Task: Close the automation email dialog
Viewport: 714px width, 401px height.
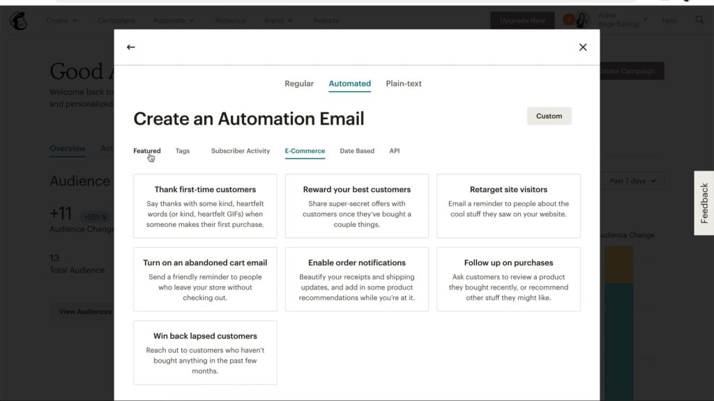Action: [x=583, y=47]
